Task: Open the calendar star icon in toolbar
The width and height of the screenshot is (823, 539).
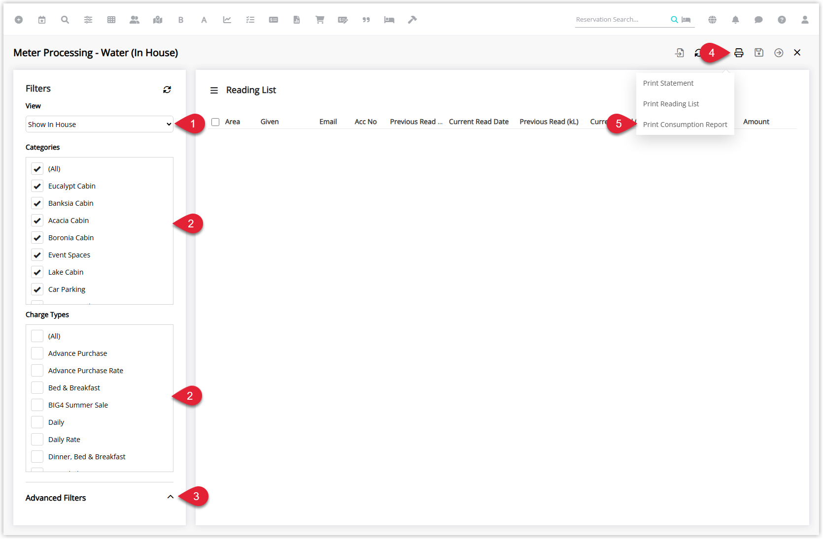Action: tap(42, 20)
